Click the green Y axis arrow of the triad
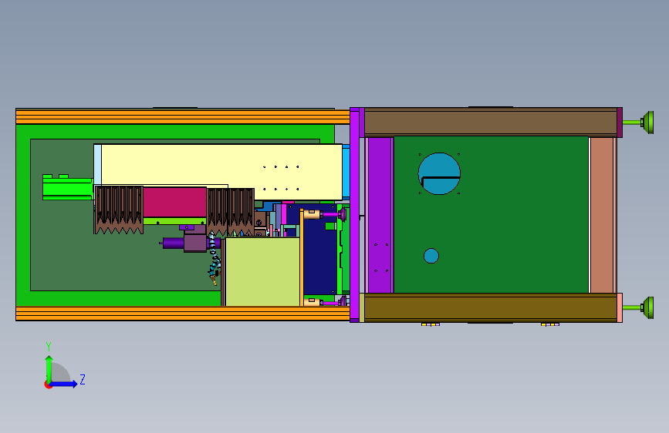The image size is (669, 433). click(49, 368)
